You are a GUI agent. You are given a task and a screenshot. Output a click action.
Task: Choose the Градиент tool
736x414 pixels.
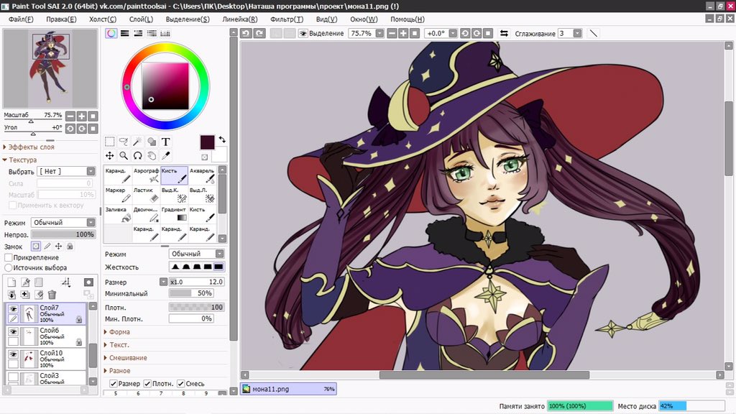click(174, 214)
